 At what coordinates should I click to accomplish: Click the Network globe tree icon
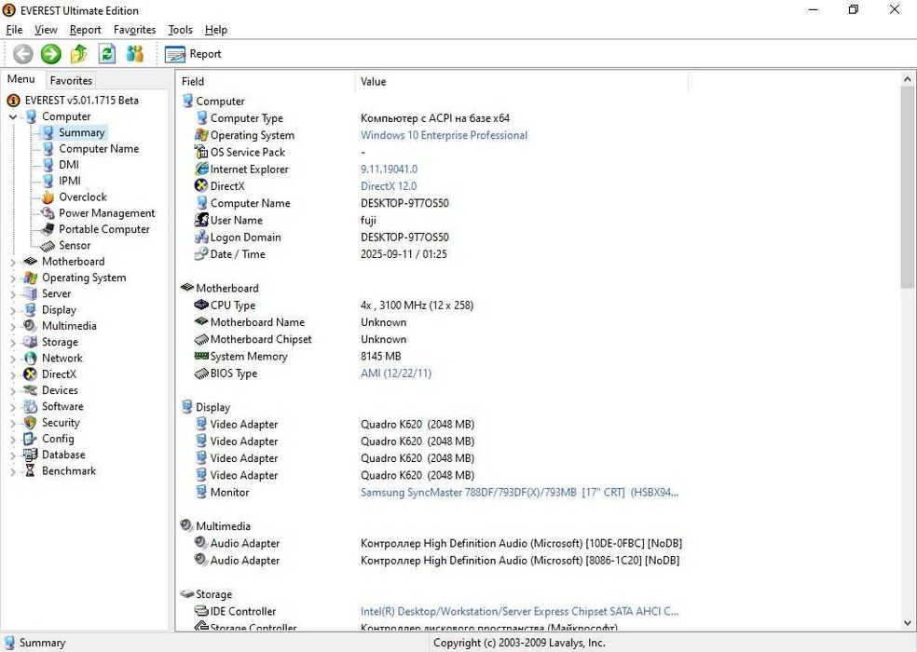(x=31, y=358)
